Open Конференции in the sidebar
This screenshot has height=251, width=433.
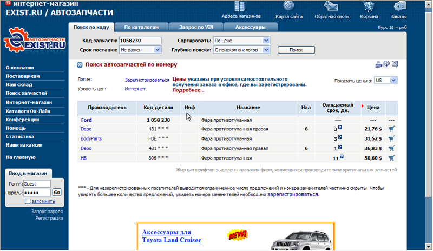(x=22, y=120)
